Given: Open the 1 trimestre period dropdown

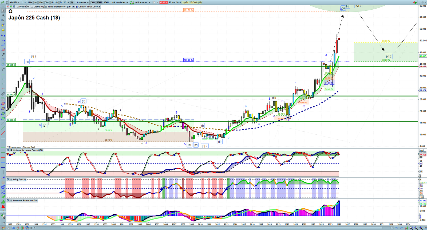Looking at the screenshot, I should [82, 2].
